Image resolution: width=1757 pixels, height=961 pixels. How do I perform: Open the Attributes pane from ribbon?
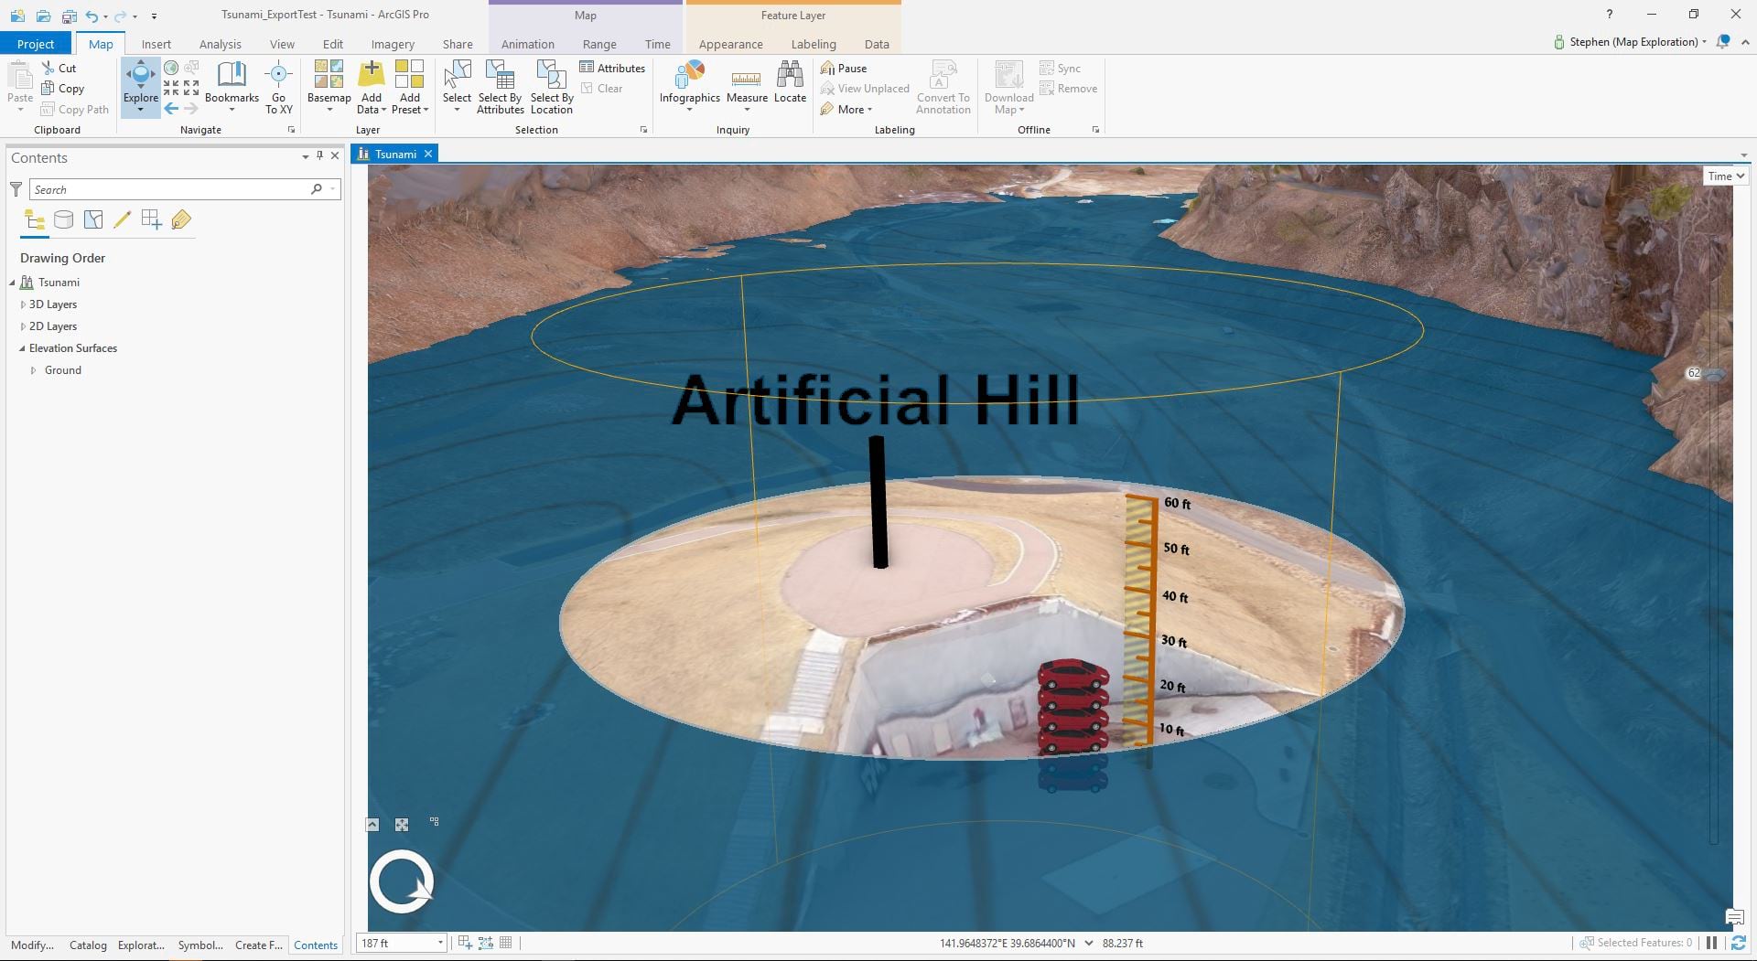612,68
